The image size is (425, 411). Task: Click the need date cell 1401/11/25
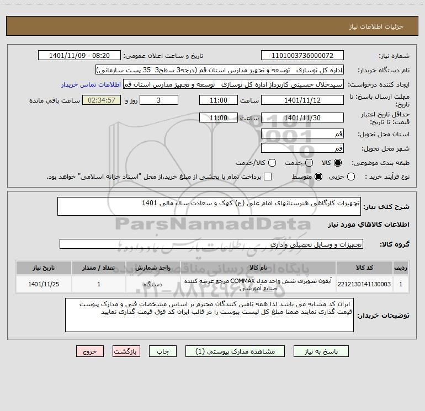[x=44, y=284]
